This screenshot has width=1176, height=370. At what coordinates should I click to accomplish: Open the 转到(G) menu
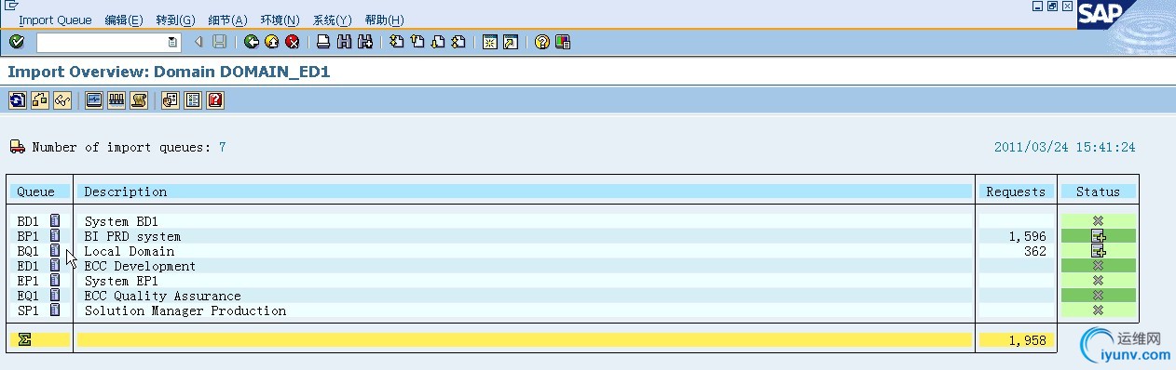175,20
